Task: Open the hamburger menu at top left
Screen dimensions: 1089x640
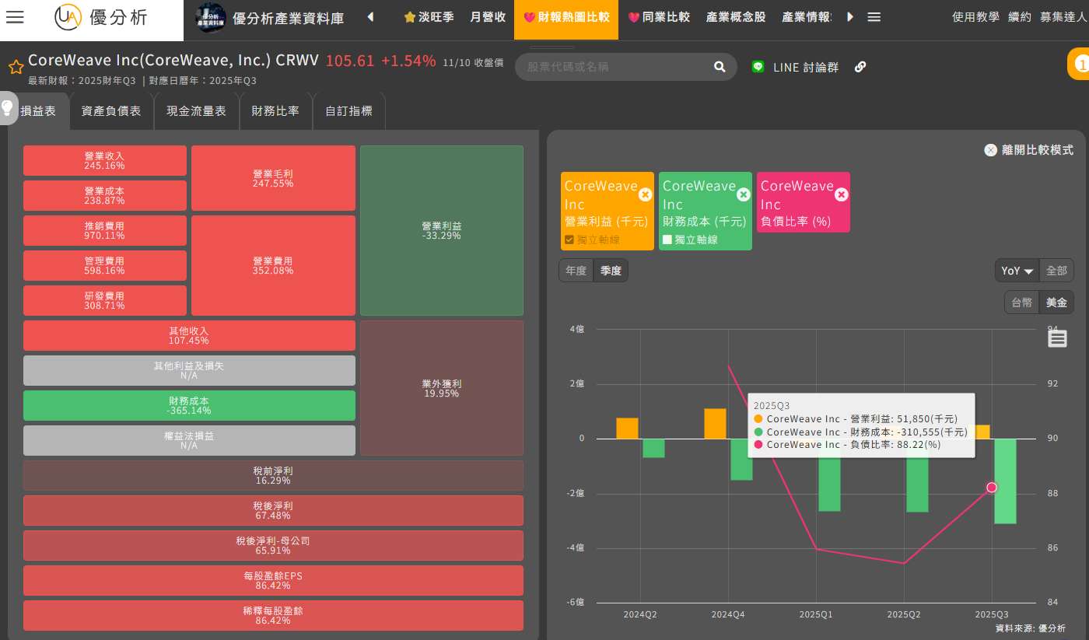Action: tap(15, 17)
